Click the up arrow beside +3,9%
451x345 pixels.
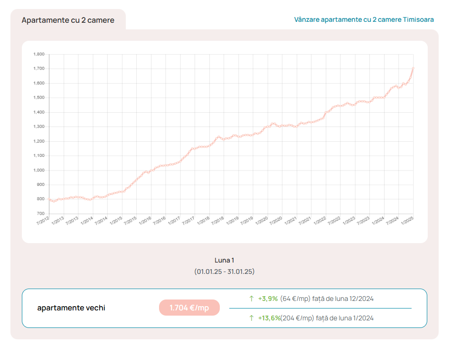click(x=252, y=299)
